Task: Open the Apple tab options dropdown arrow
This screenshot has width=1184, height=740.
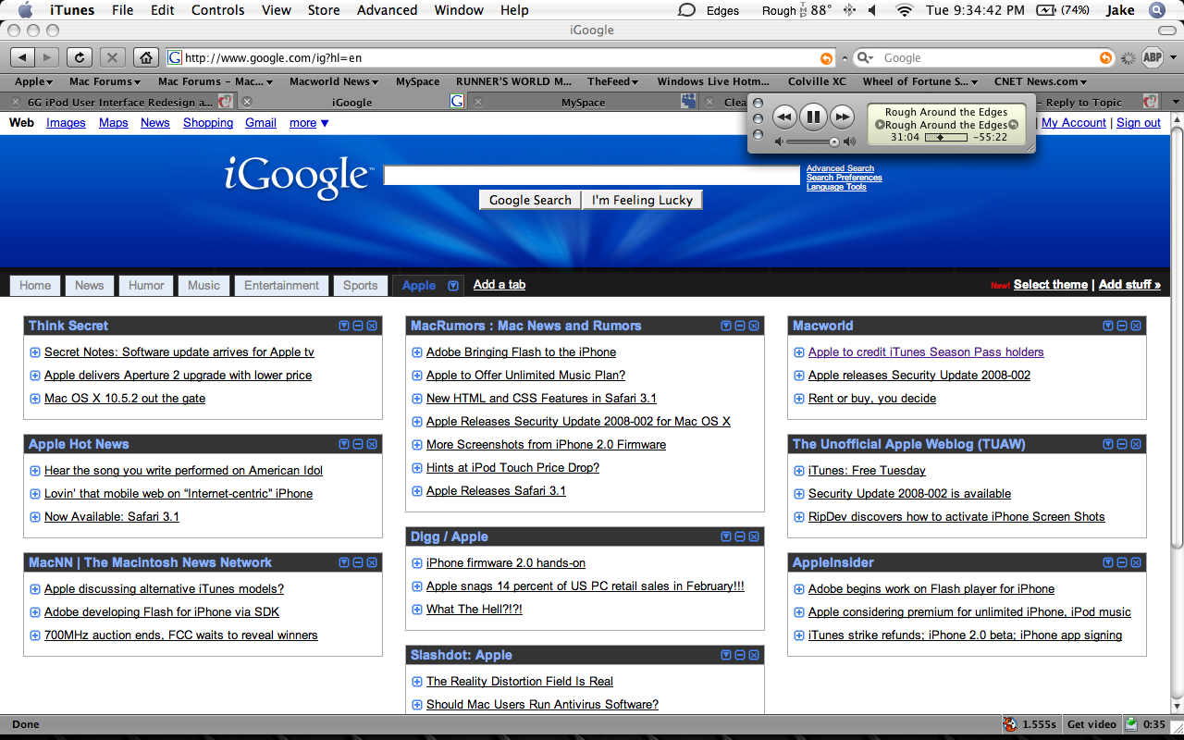Action: (x=453, y=286)
